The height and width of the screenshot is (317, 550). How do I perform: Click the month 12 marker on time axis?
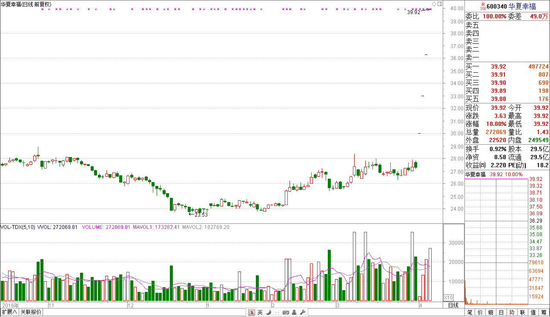(131, 306)
